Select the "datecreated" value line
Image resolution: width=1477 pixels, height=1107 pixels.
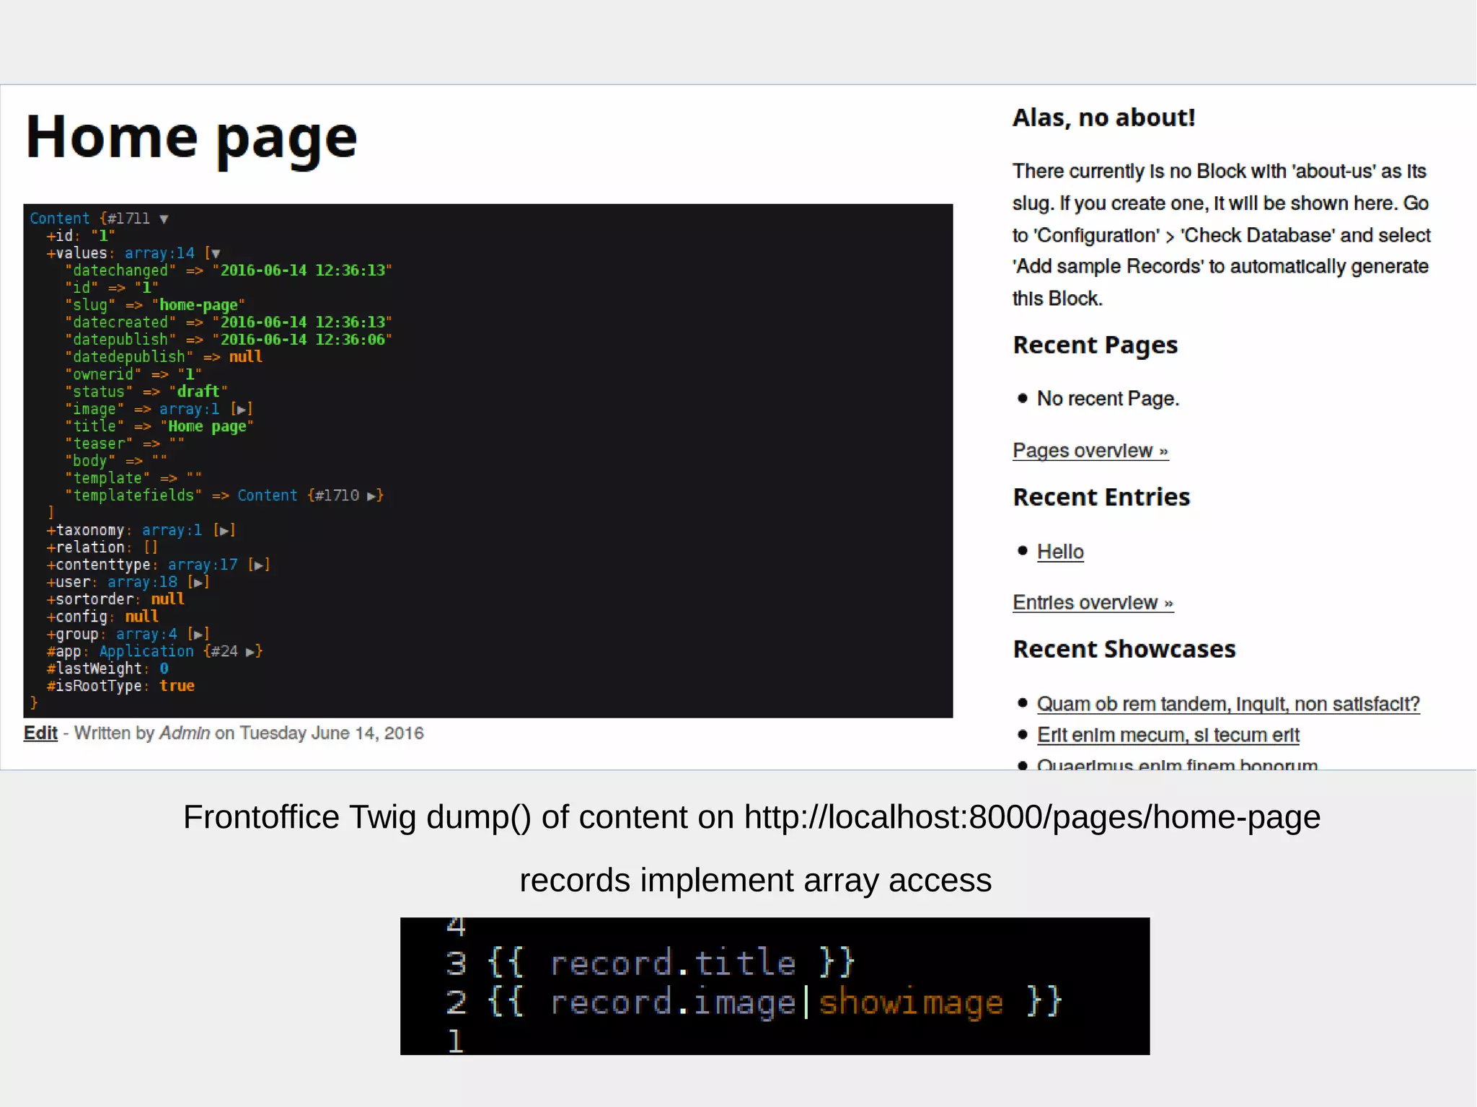click(x=229, y=322)
